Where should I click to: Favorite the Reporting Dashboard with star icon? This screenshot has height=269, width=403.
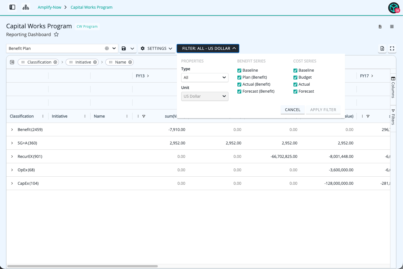(x=56, y=34)
